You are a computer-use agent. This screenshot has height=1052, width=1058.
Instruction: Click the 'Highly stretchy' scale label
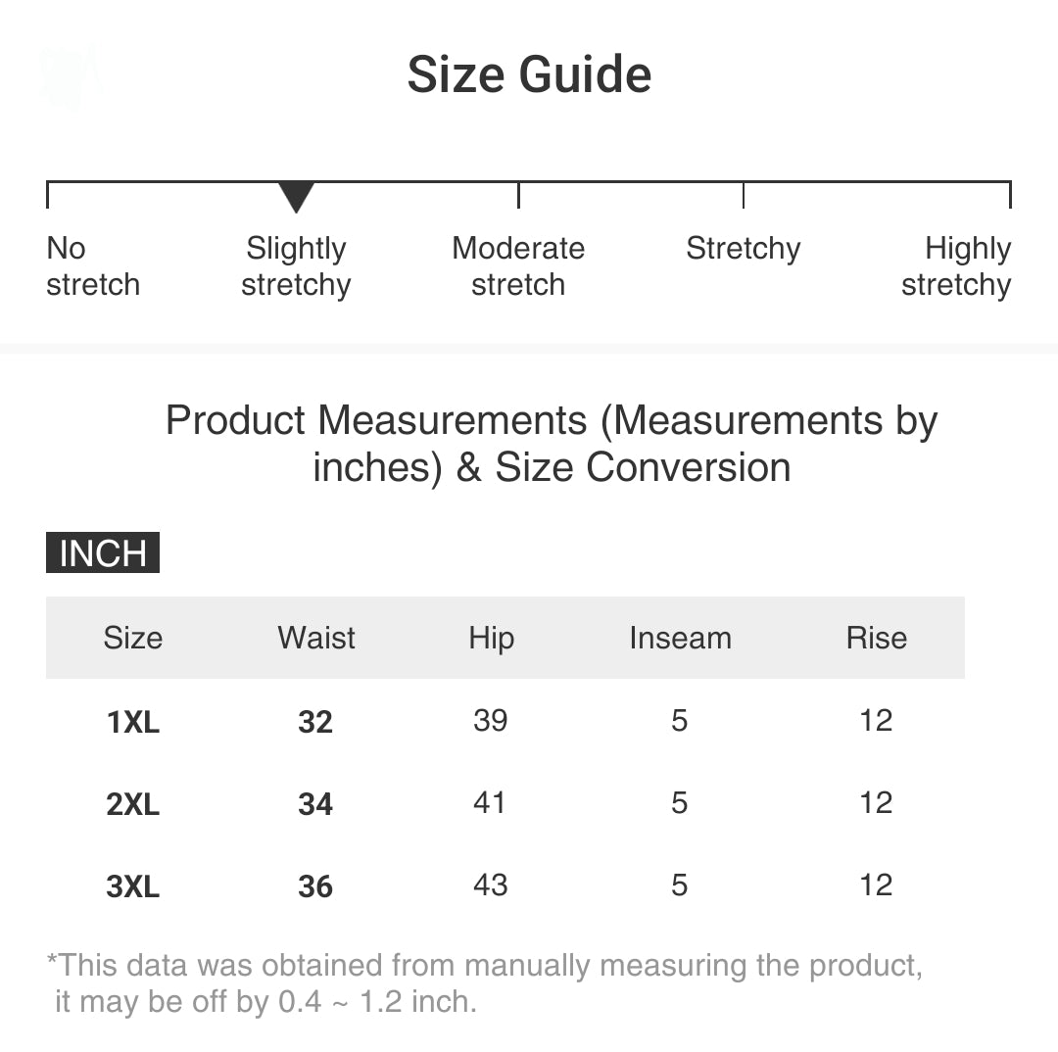tap(956, 266)
